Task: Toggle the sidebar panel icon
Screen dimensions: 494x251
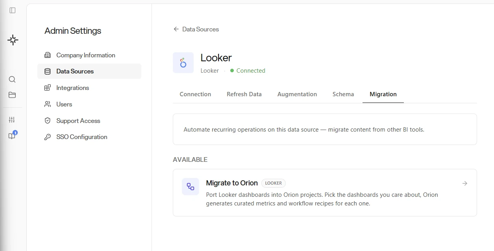Action: (x=13, y=10)
